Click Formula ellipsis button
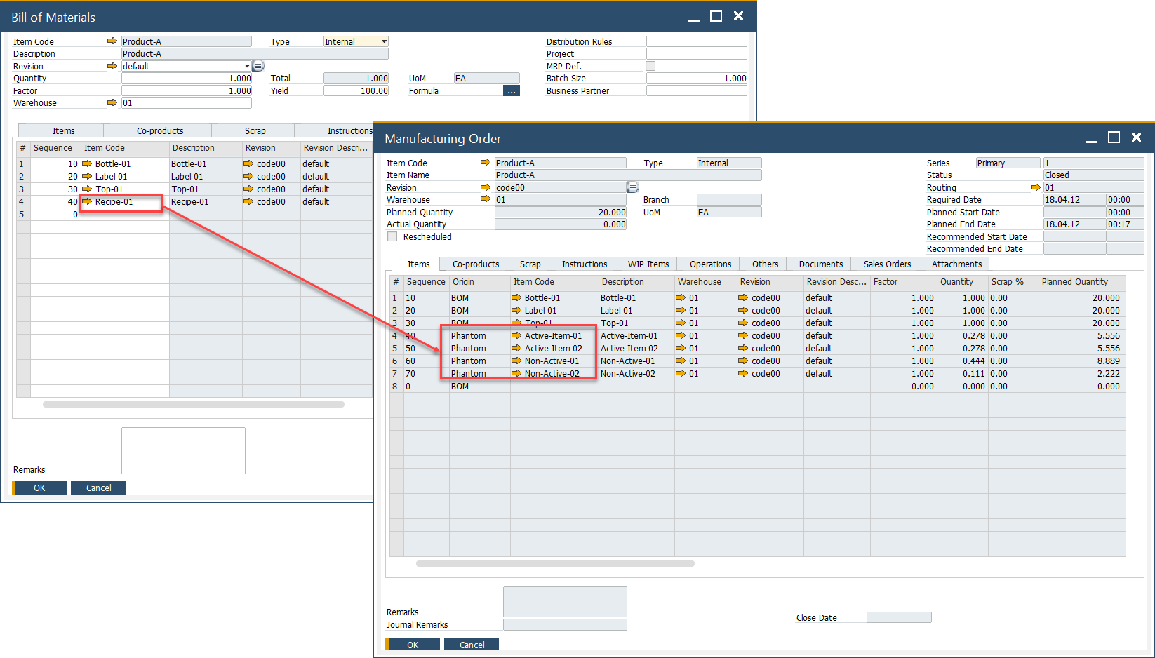This screenshot has height=658, width=1155. (511, 91)
